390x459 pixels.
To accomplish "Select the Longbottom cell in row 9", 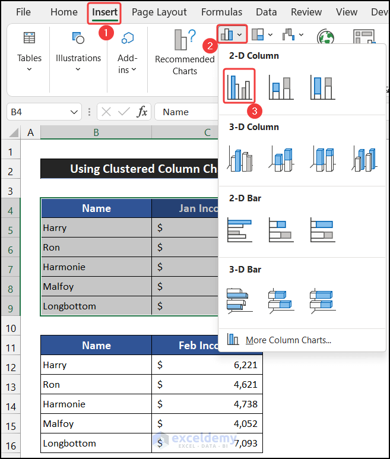I will (96, 306).
